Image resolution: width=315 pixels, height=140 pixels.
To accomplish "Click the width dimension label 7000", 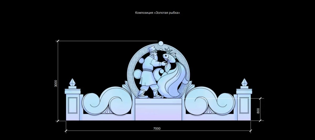I will tap(157, 128).
